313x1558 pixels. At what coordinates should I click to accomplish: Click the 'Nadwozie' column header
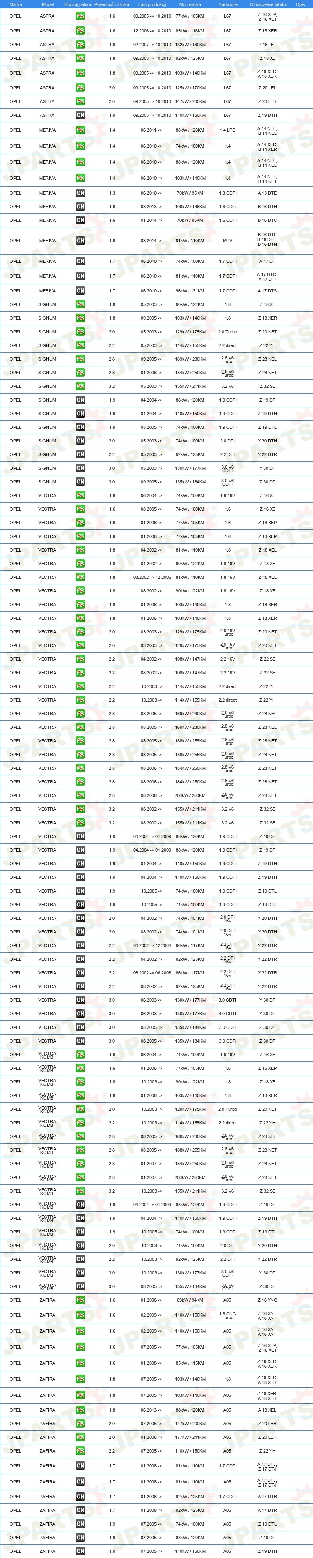pos(227,4)
